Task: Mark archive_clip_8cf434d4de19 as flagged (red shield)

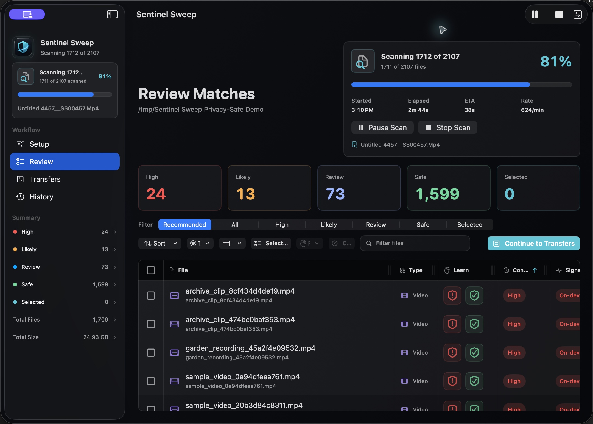Action: [x=452, y=295]
